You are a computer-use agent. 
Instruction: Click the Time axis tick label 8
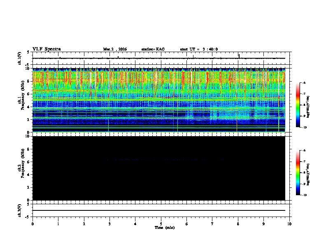coord(238,224)
